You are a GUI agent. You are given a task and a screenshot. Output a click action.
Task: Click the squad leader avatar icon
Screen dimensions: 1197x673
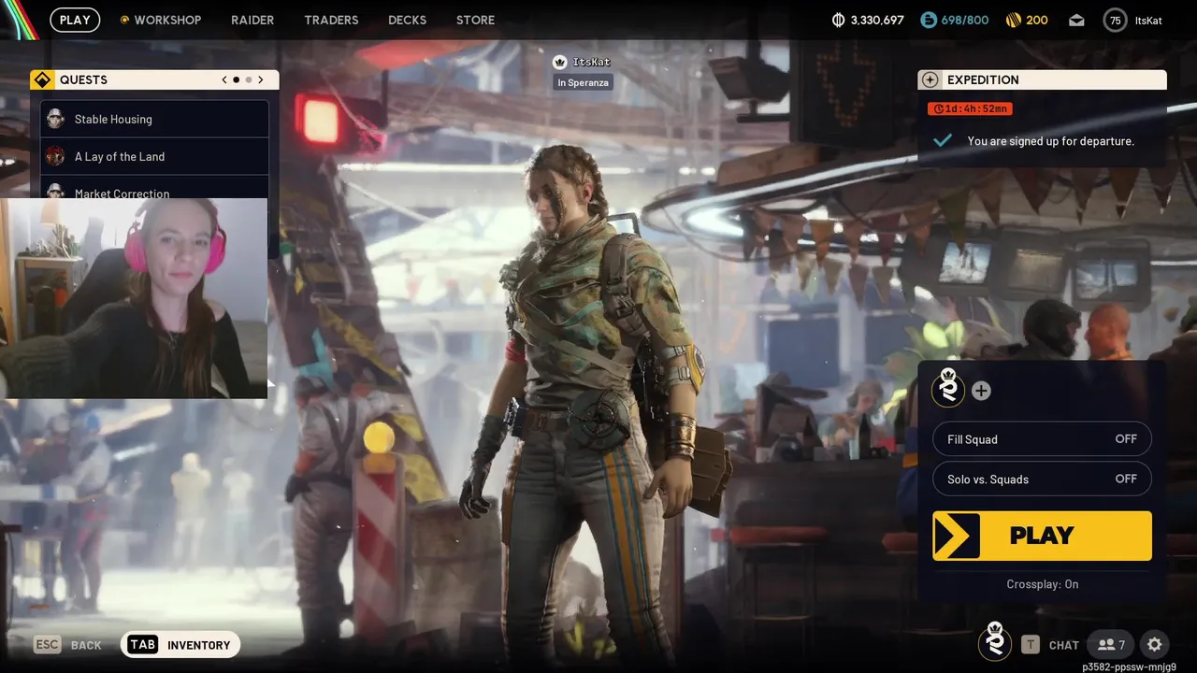point(948,387)
